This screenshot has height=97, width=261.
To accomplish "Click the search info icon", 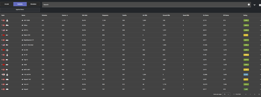I will 249,4.
